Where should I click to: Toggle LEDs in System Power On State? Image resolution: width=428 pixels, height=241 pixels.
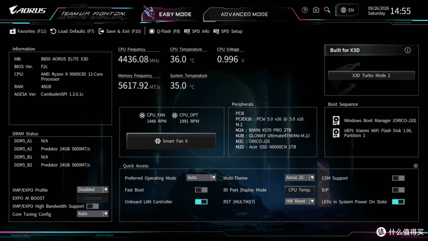398,202
